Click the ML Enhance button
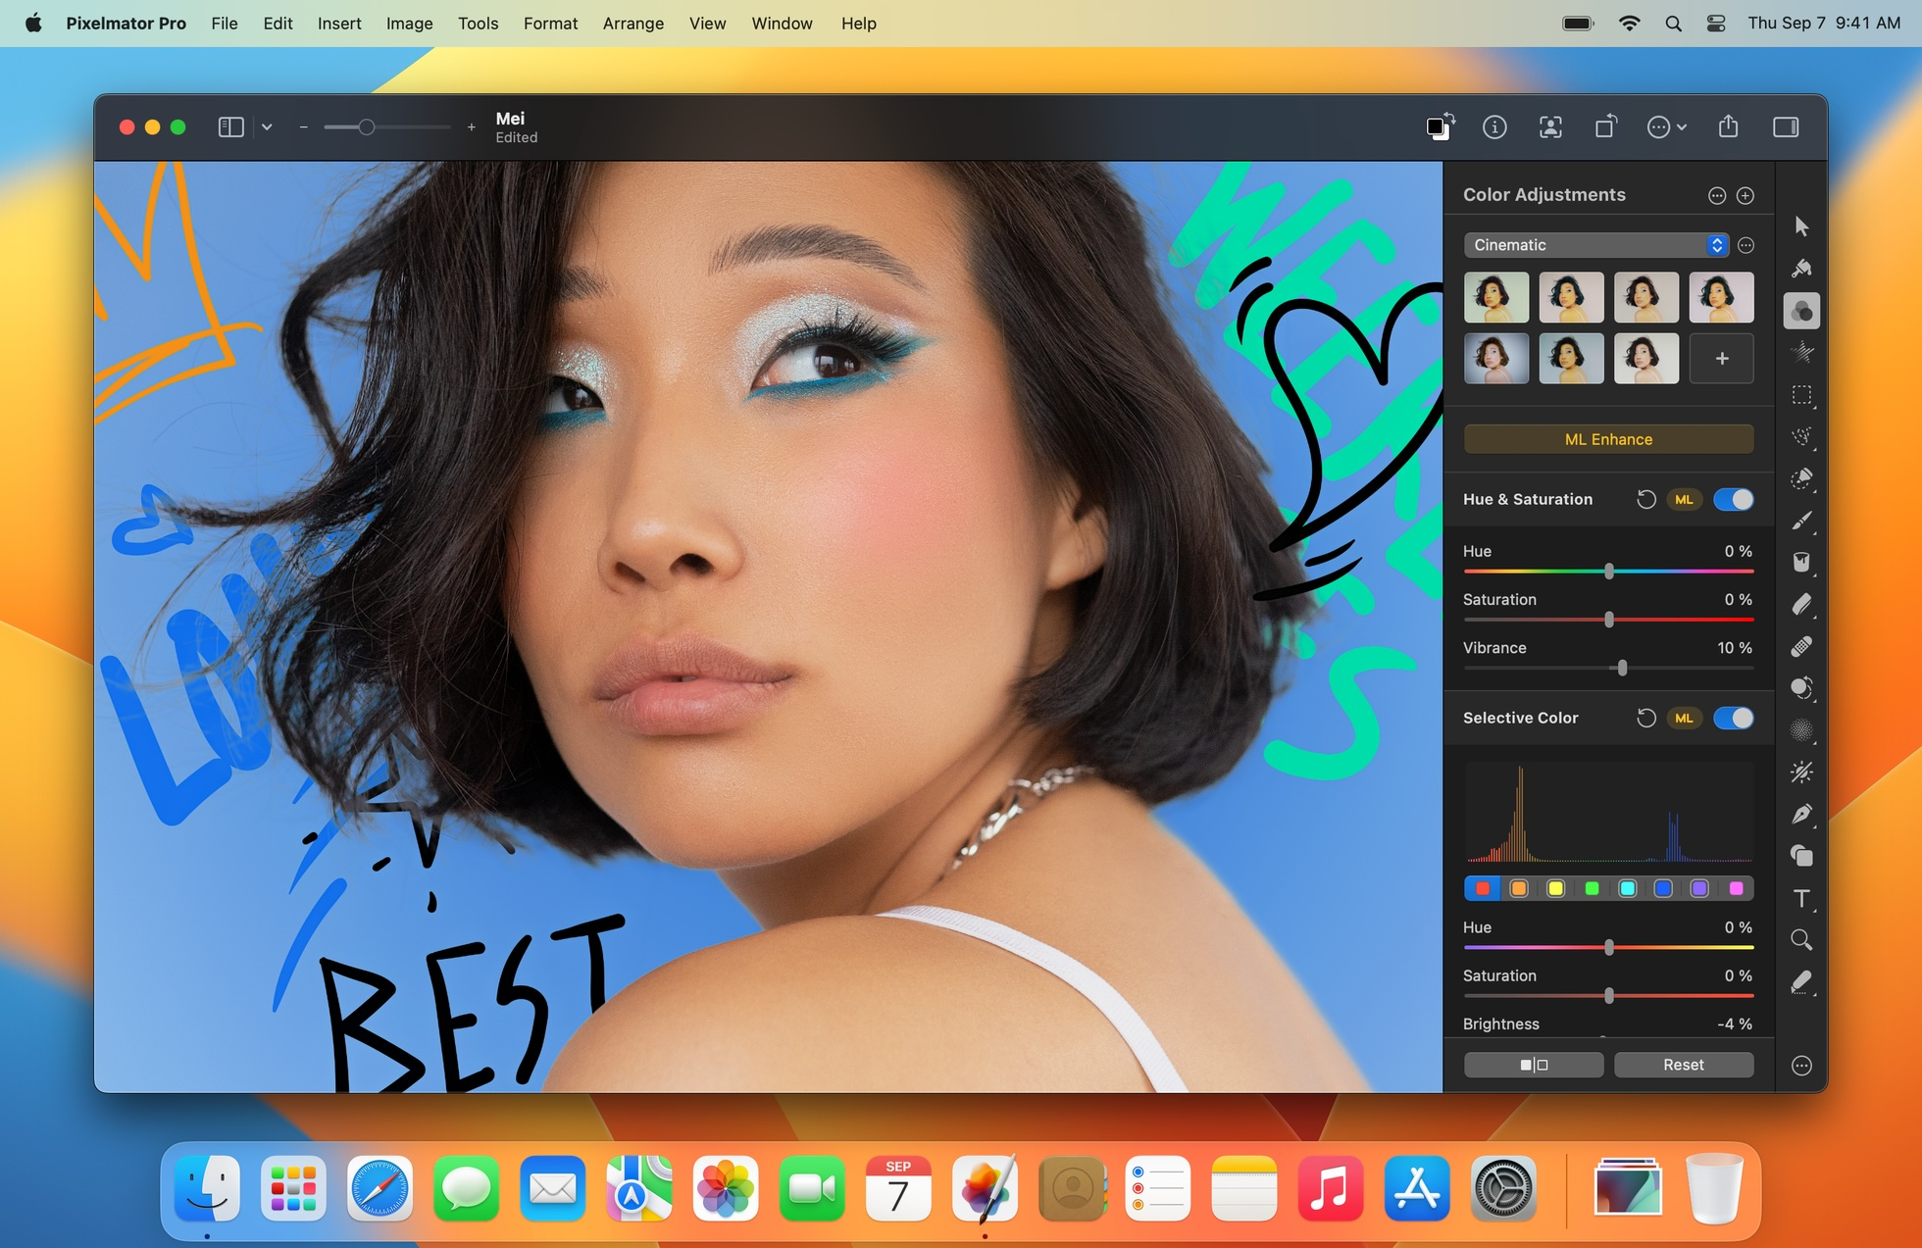The image size is (1922, 1248). tap(1608, 439)
